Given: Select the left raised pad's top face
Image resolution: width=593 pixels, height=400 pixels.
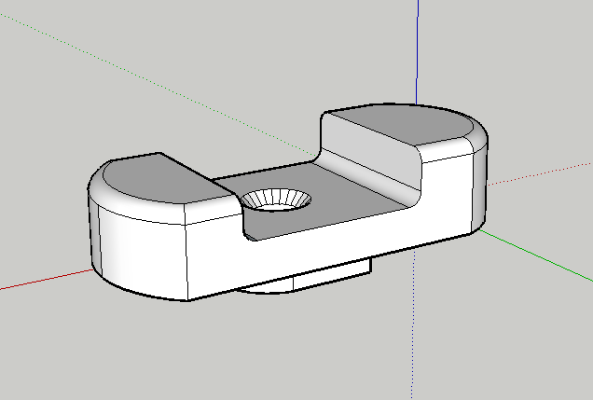Looking at the screenshot, I should pos(162,178).
